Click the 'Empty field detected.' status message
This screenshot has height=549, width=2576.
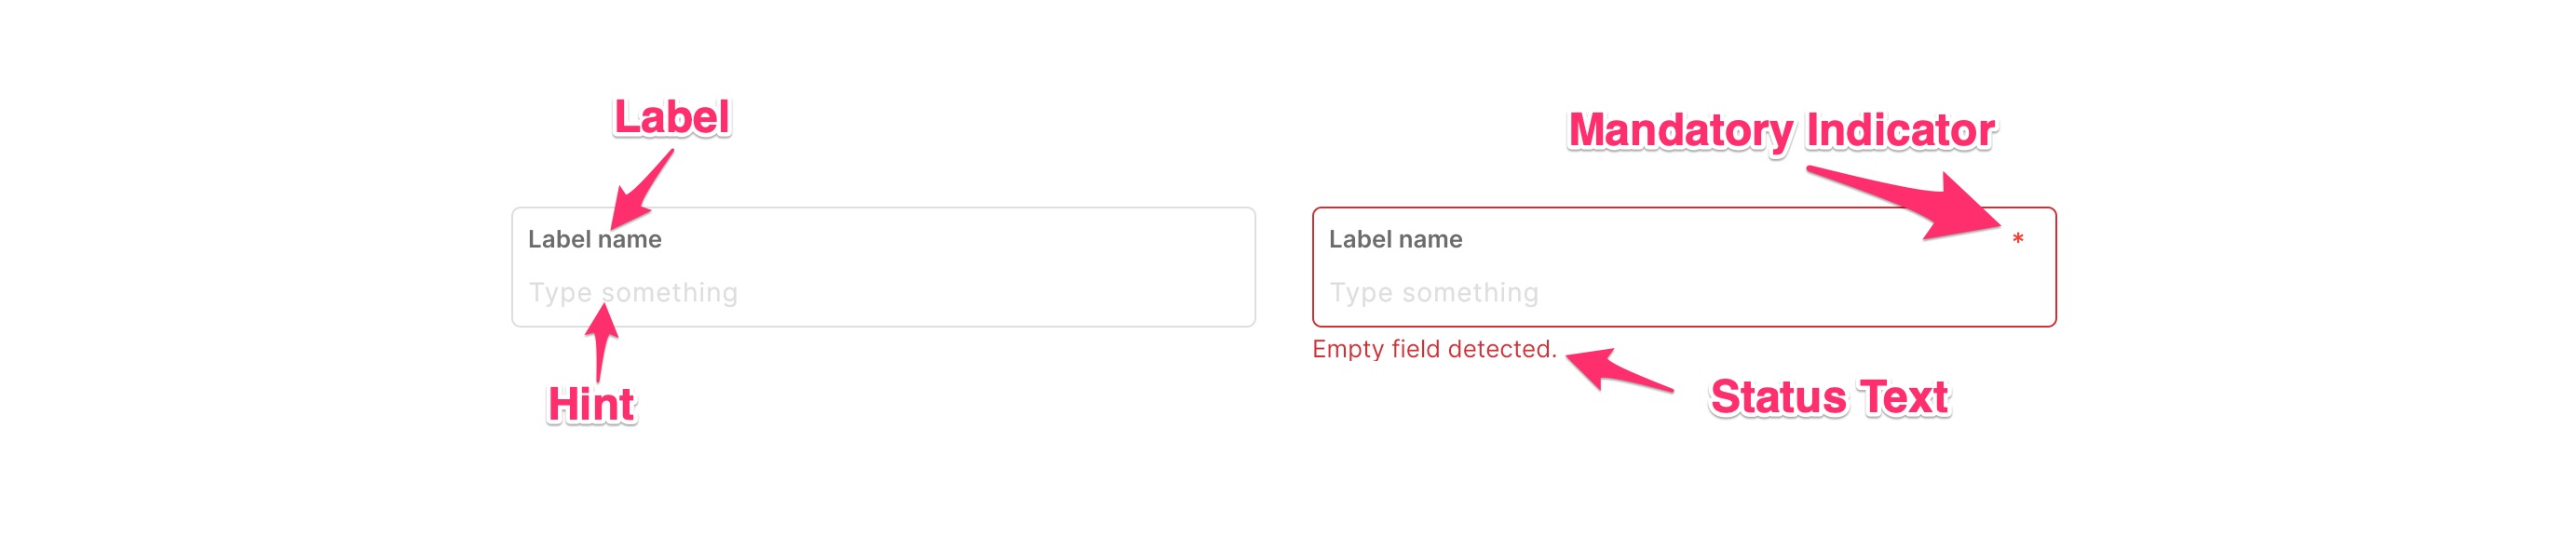pos(1434,349)
